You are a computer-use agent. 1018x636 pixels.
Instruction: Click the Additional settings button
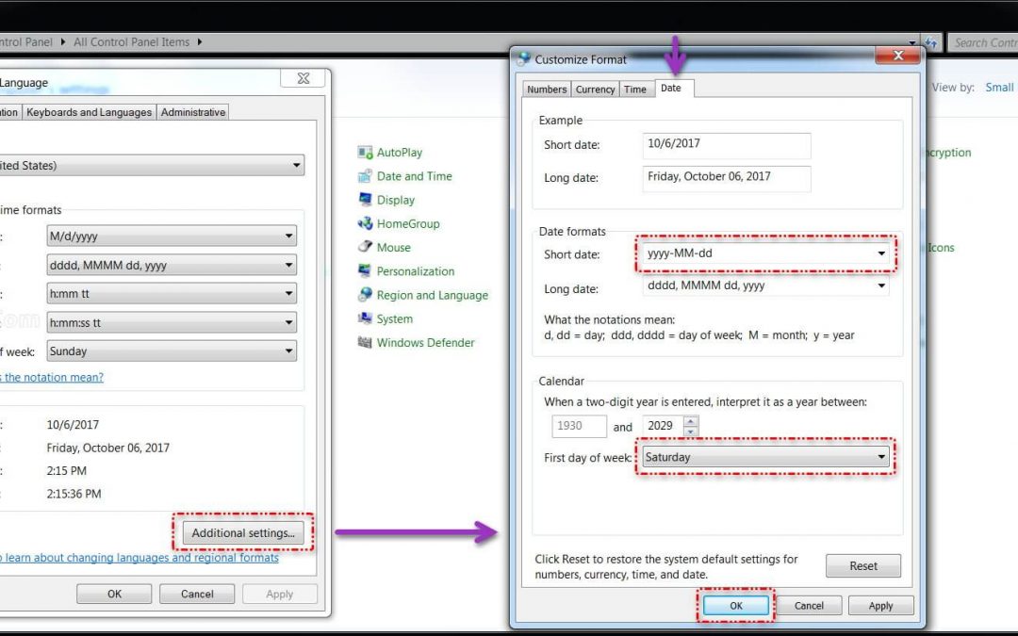click(243, 533)
